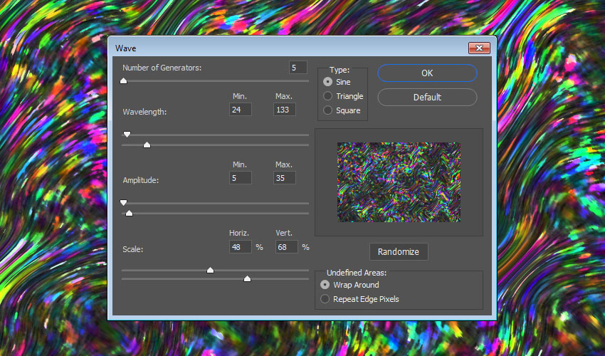The image size is (605, 356).
Task: Click the Wave filter preview thumbnail
Action: pos(399,182)
